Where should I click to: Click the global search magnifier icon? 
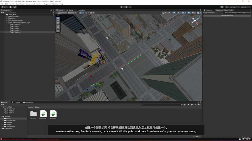pos(227,7)
